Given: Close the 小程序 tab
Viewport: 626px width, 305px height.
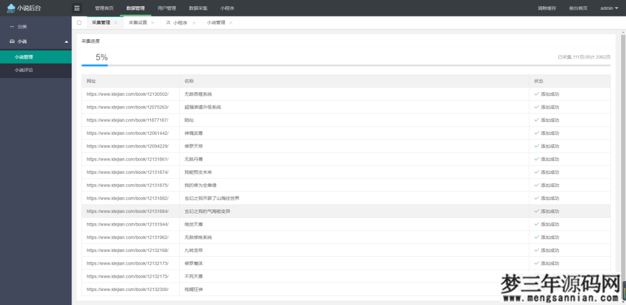Looking at the screenshot, I should tap(194, 23).
